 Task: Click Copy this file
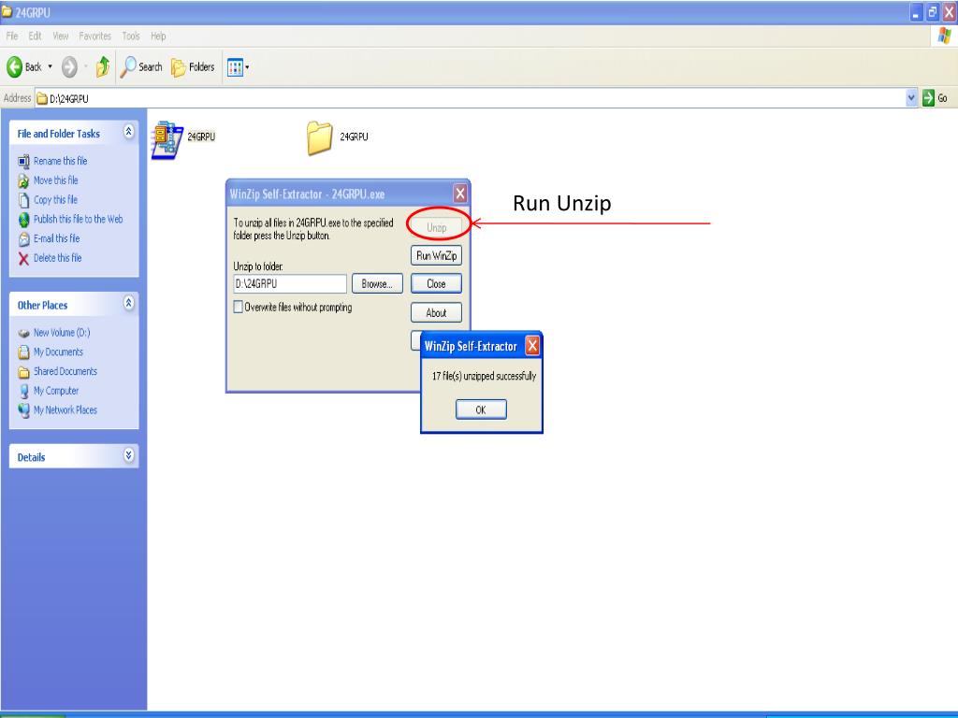tap(55, 200)
